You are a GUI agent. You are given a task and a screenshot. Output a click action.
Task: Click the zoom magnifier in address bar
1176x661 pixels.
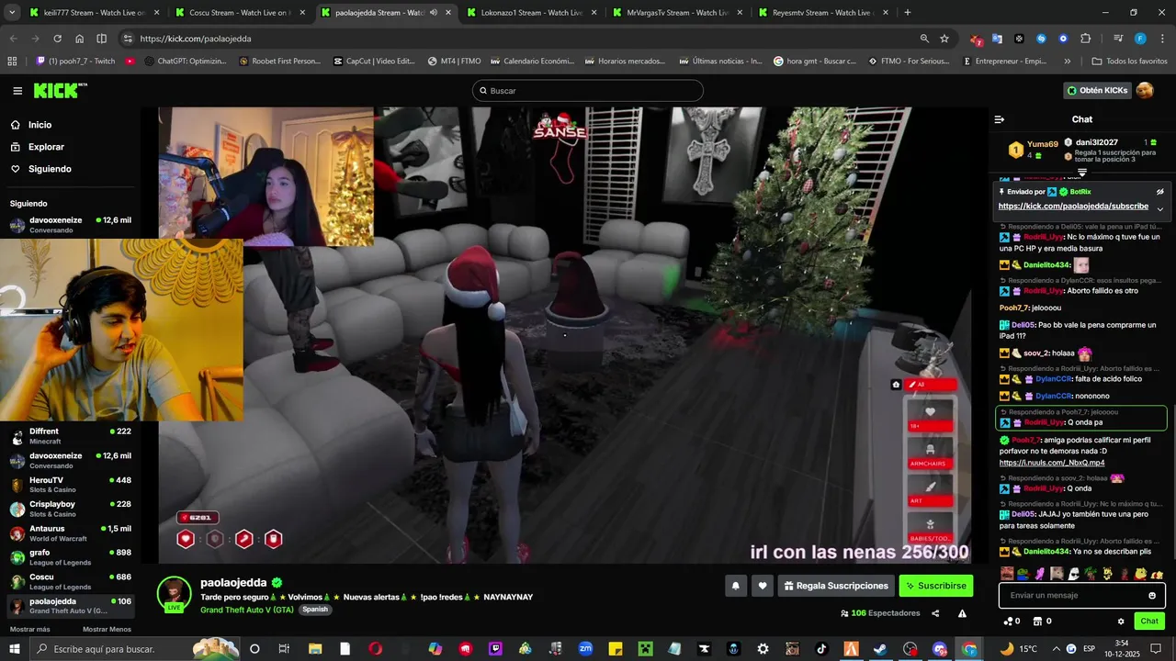924,39
